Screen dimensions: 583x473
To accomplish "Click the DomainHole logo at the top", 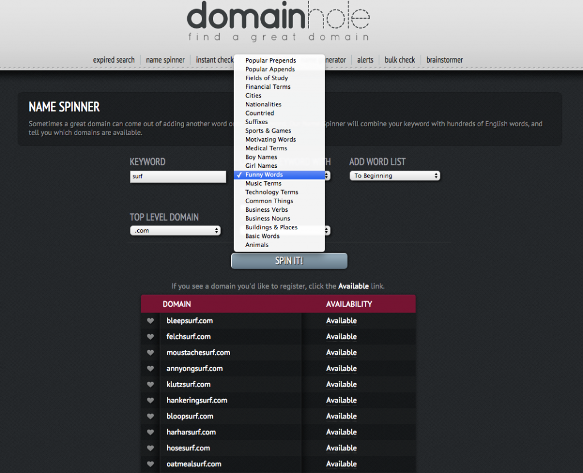I will click(279, 23).
